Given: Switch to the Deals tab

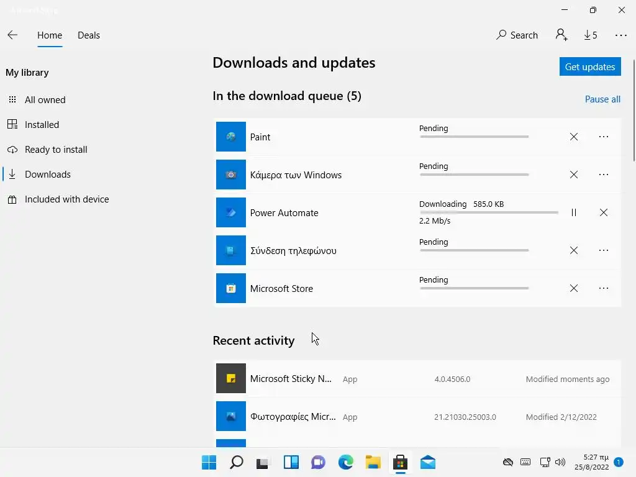Looking at the screenshot, I should (x=88, y=35).
